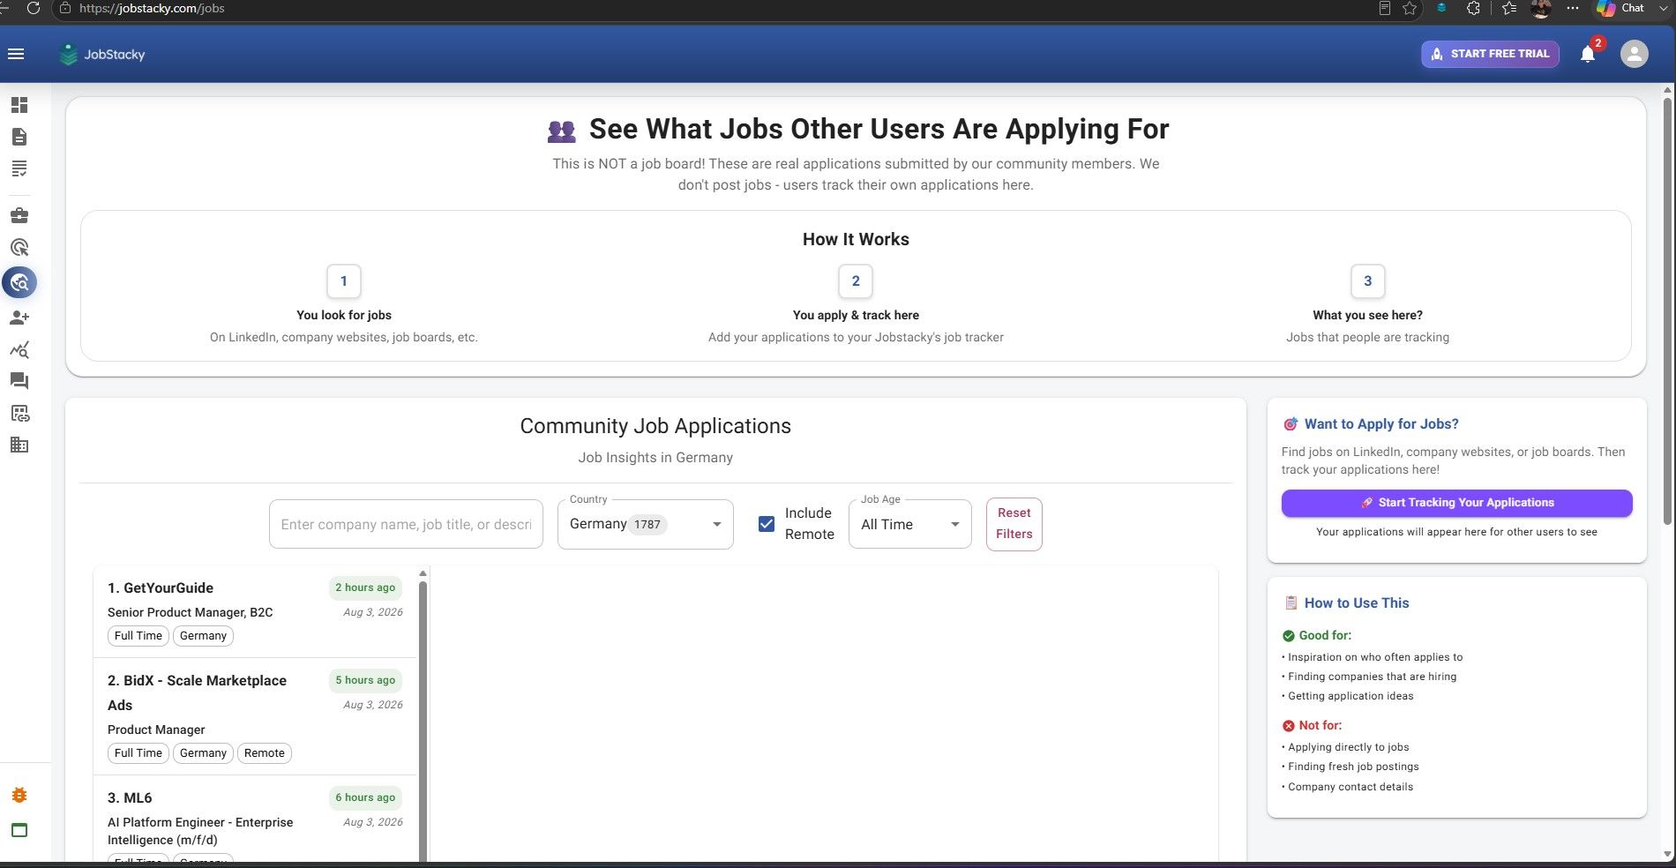
Task: Click step 2 You apply & track here
Action: 856,305
